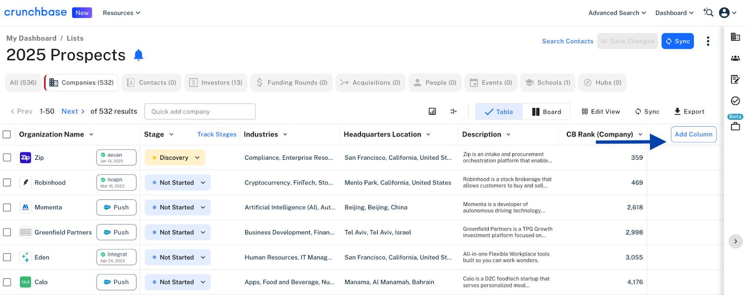Screen dimensions: 746x295
Task: Click the filter sliders icon in toolbar
Action: 453,111
